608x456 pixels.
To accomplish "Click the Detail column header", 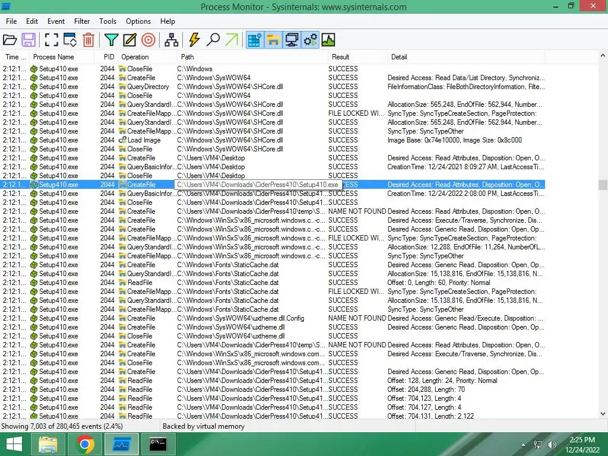I will tap(466, 57).
